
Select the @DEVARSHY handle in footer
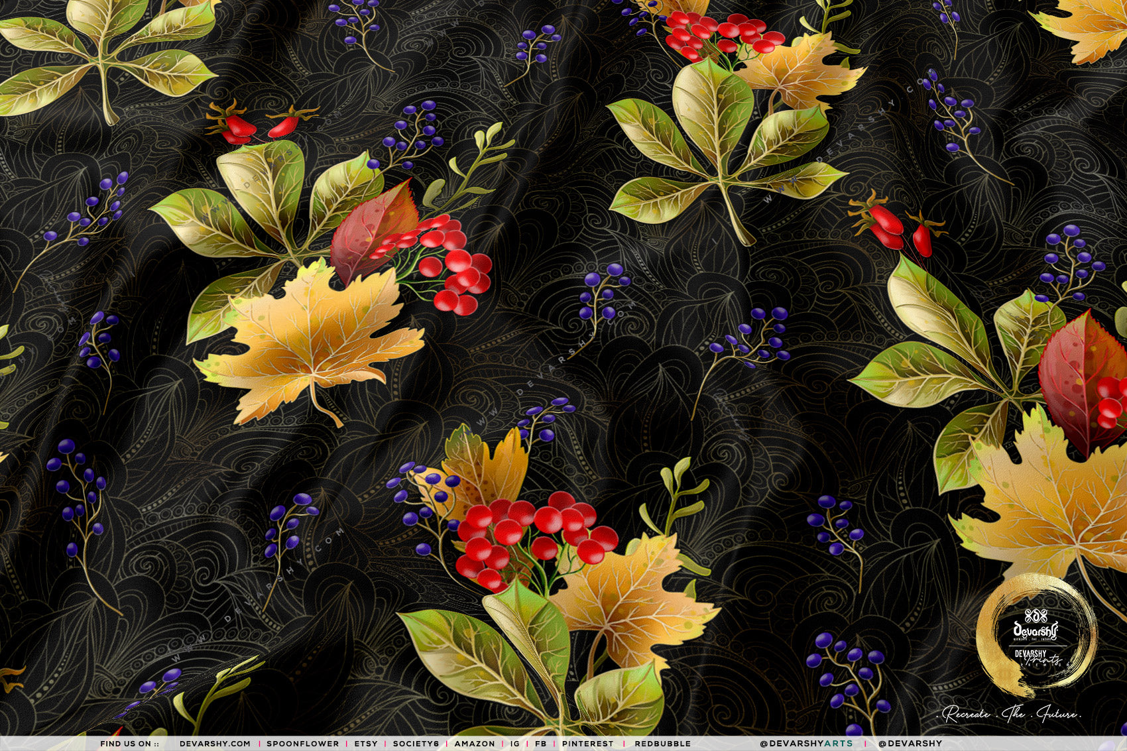tap(910, 744)
